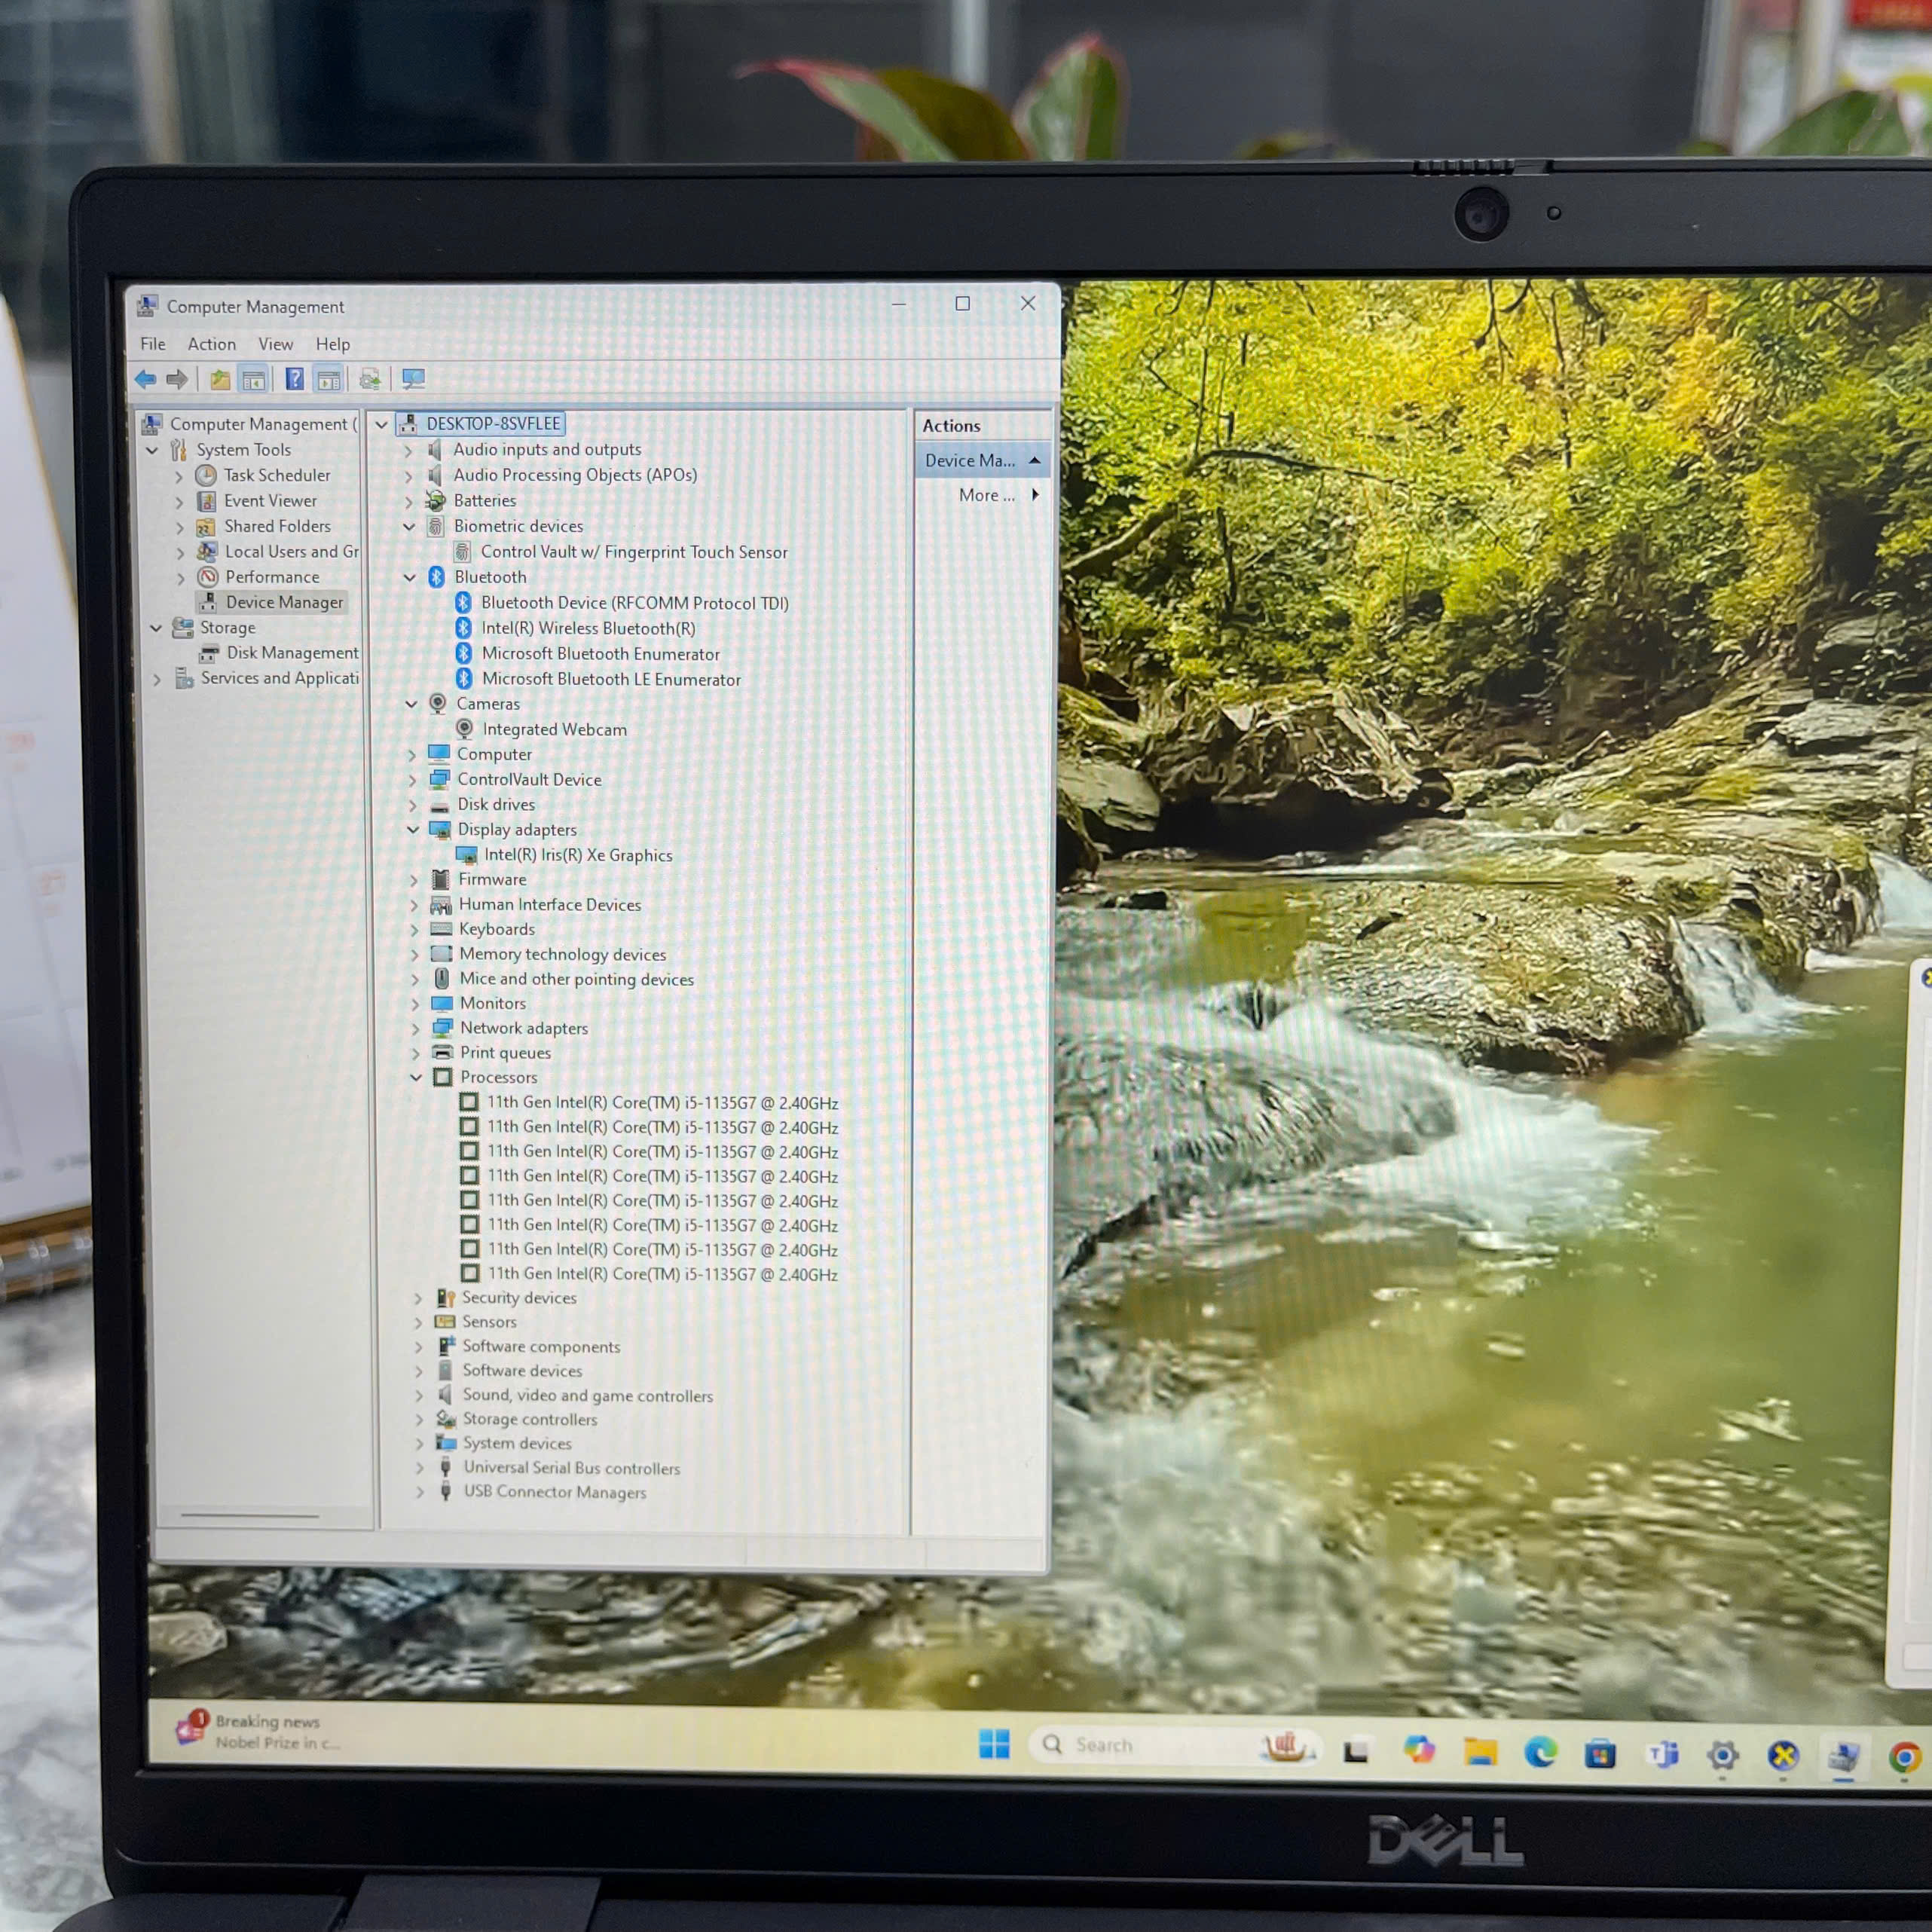
Task: Select the Intel(R) Iris(R) Xe Graphics device
Action: pyautogui.click(x=578, y=855)
